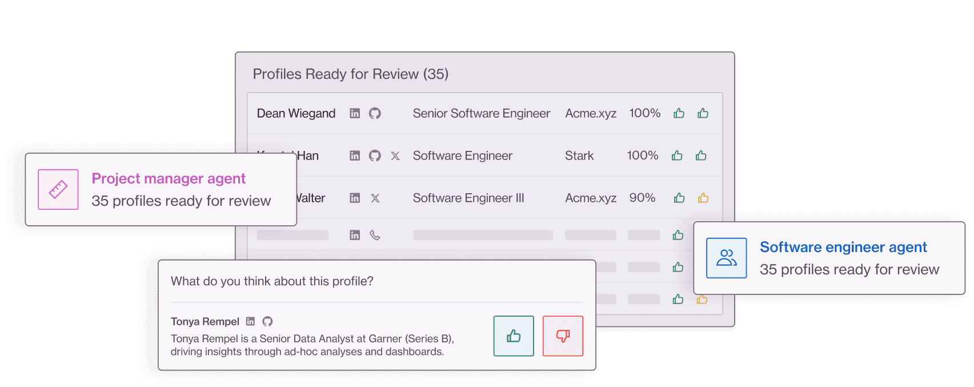Reject Tonya Rempel with red thumbs down
This screenshot has width=974, height=387.
(563, 336)
